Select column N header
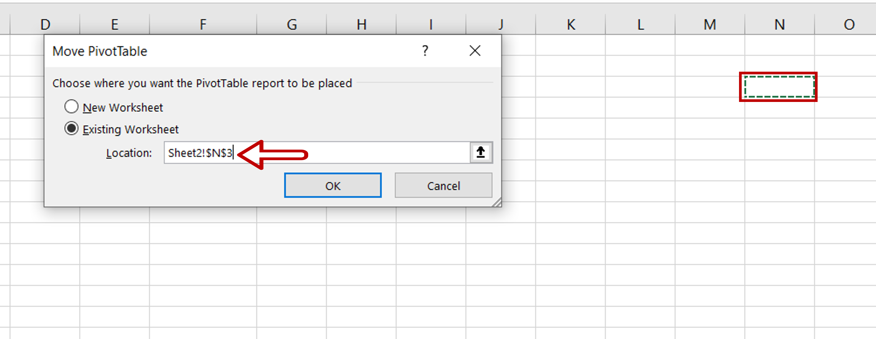This screenshot has width=876, height=339. [x=779, y=24]
